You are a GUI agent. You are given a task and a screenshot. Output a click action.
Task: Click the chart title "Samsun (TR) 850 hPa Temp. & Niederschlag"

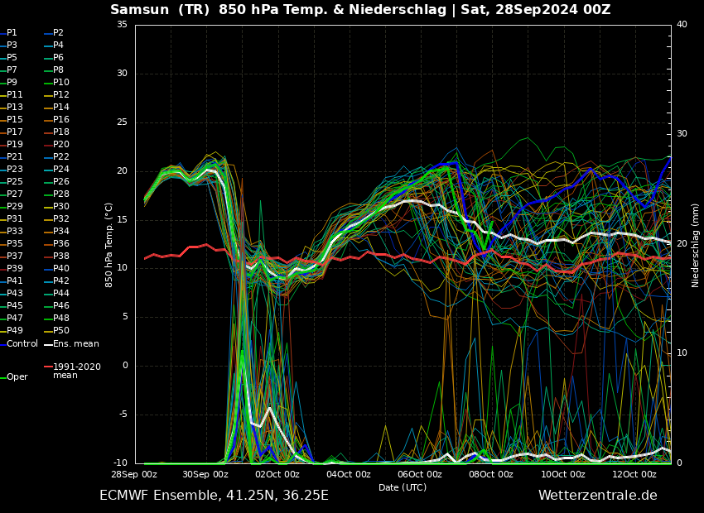tap(278, 9)
